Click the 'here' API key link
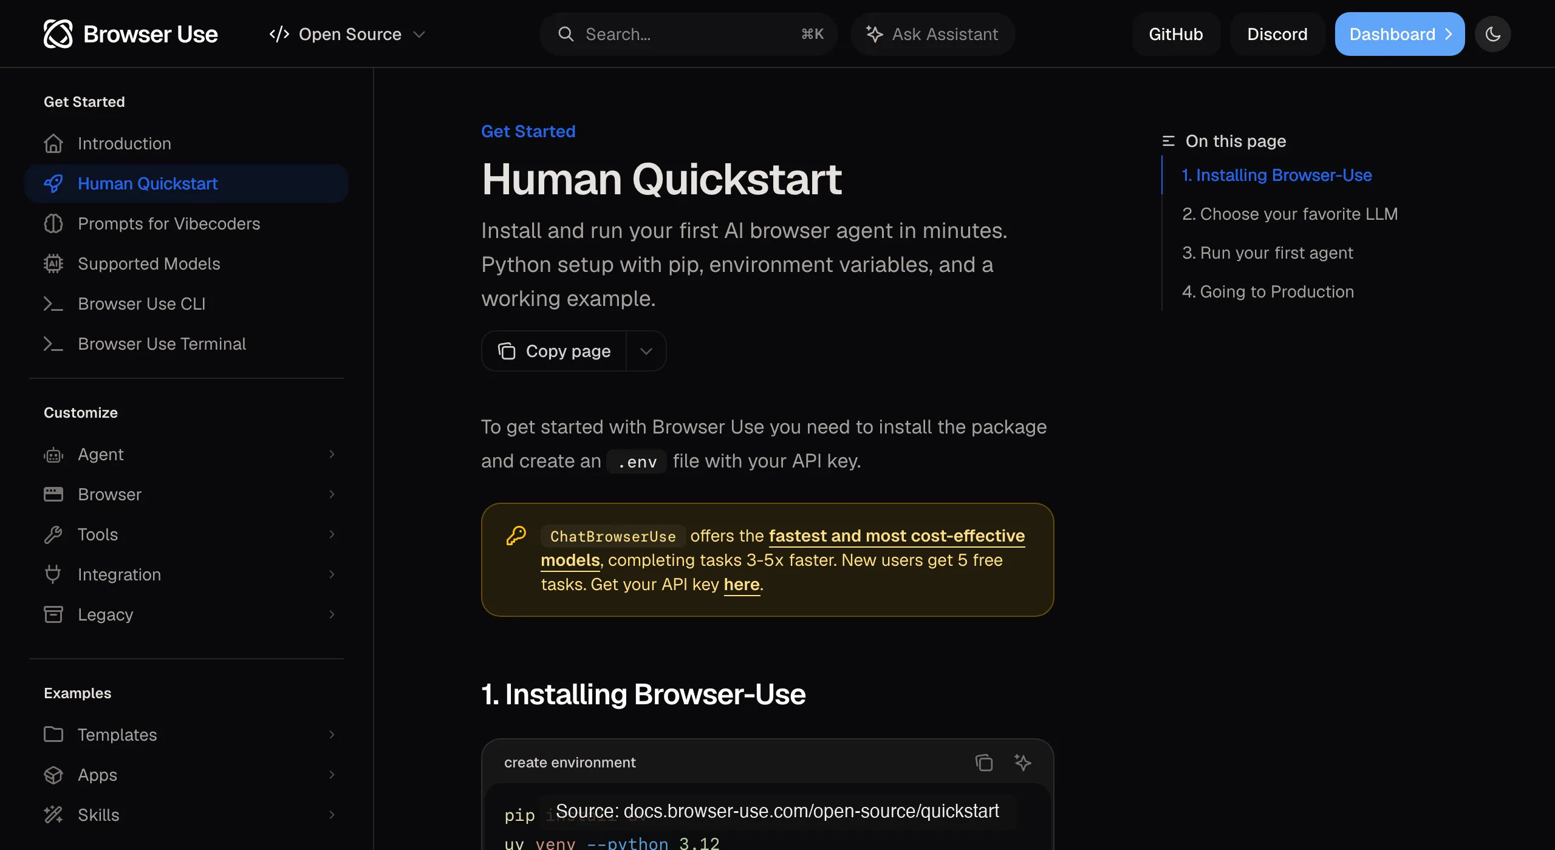The height and width of the screenshot is (850, 1555). pos(742,584)
